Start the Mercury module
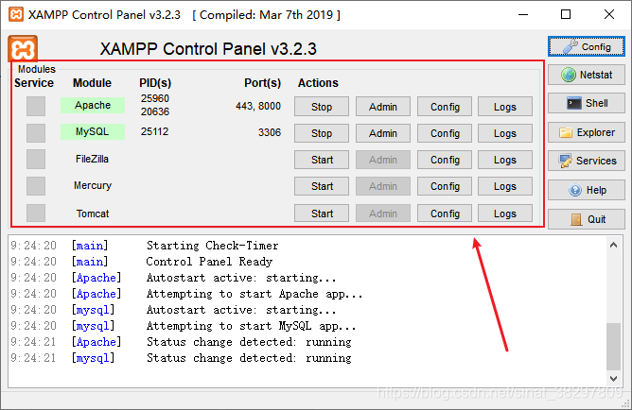The width and height of the screenshot is (632, 410). tap(322, 186)
